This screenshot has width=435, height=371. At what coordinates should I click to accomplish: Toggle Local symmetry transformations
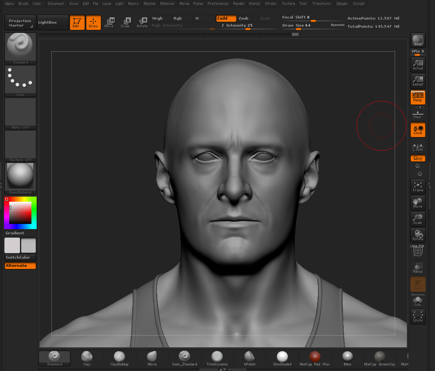click(418, 130)
